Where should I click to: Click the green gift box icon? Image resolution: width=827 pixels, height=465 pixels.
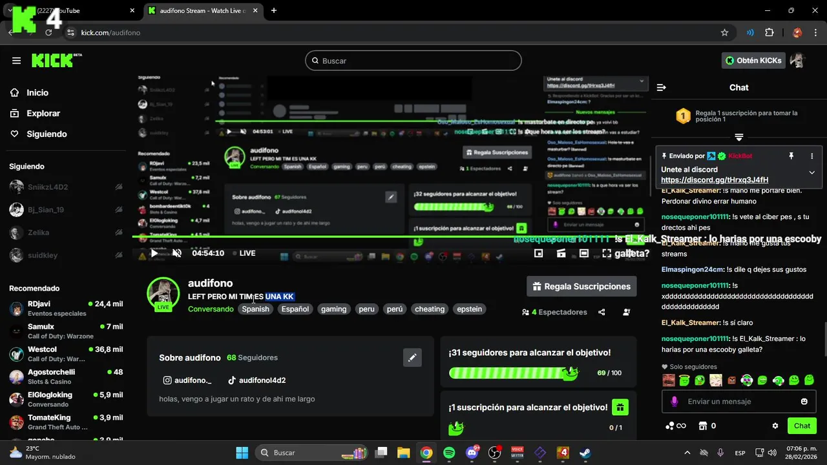click(620, 407)
